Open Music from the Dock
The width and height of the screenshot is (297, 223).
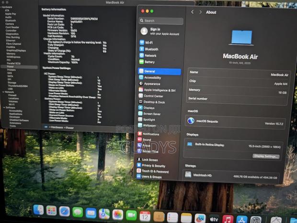[x=228, y=220]
